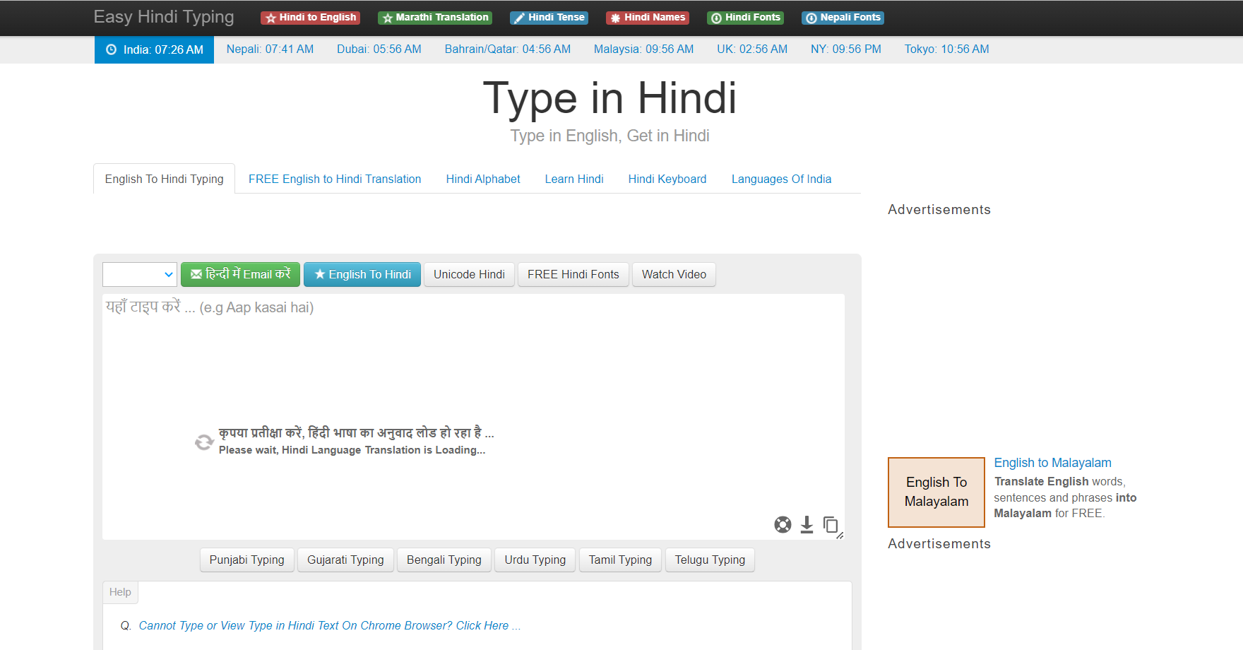The width and height of the screenshot is (1243, 650).
Task: Open English to Malayalam translation link
Action: click(1052, 463)
